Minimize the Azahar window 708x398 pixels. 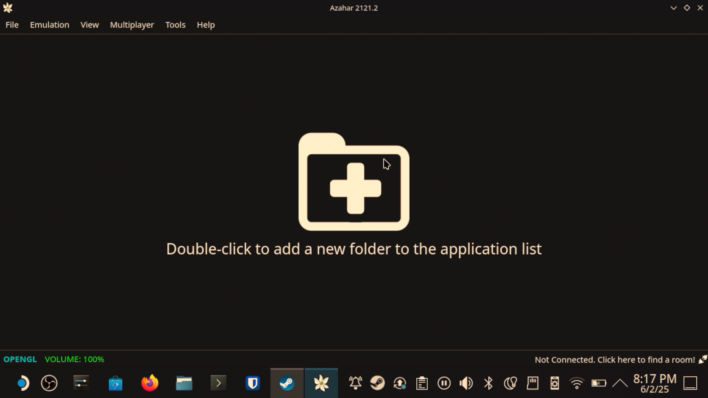coord(673,8)
